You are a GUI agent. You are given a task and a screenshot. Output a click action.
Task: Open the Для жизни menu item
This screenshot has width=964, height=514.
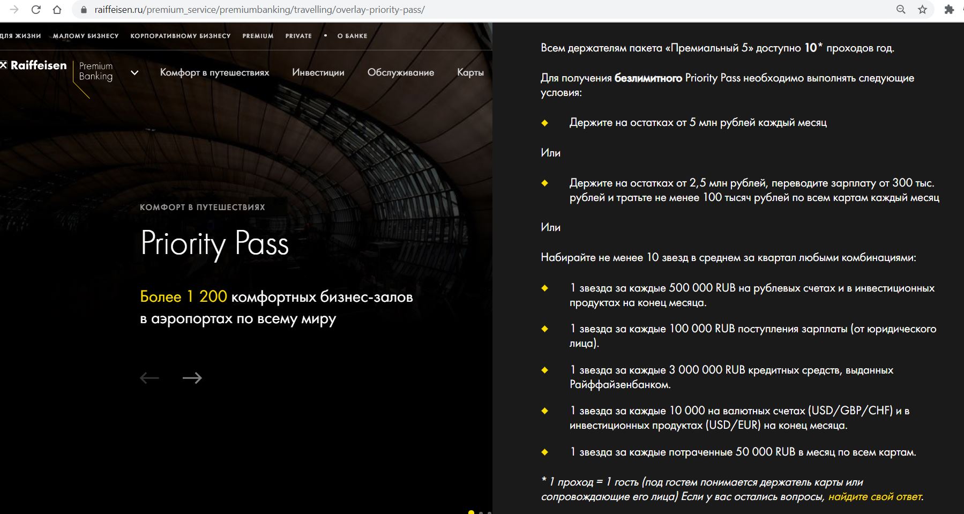pos(20,36)
